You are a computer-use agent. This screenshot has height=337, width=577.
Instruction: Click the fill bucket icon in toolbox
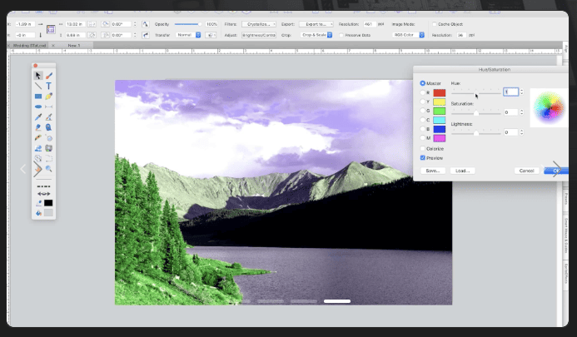click(x=38, y=213)
